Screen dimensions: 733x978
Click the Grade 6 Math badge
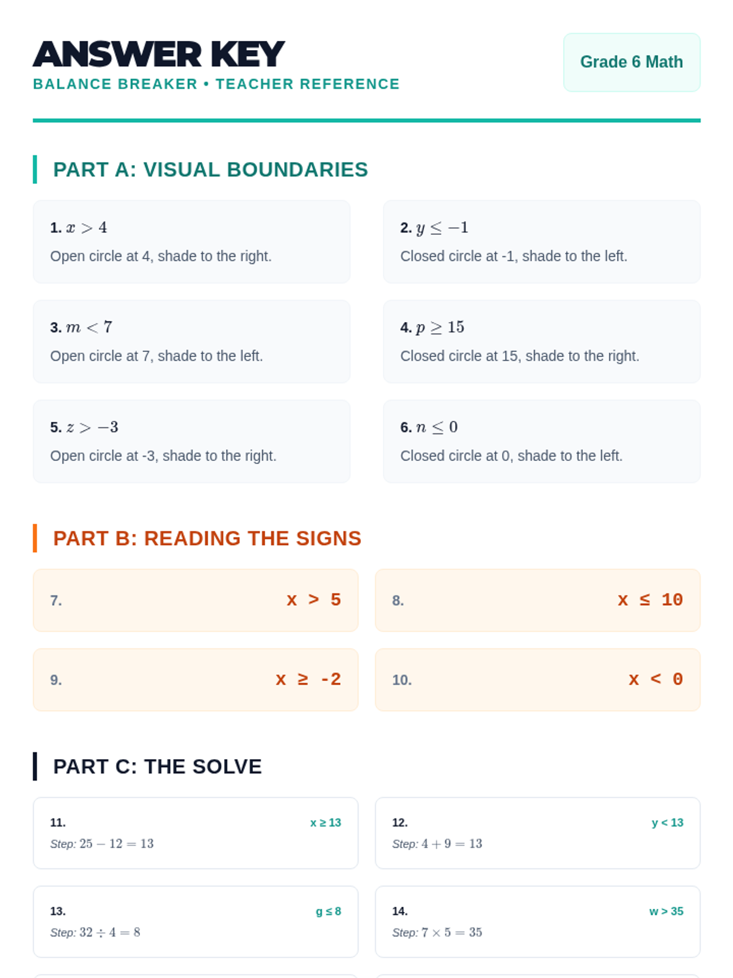pyautogui.click(x=631, y=62)
